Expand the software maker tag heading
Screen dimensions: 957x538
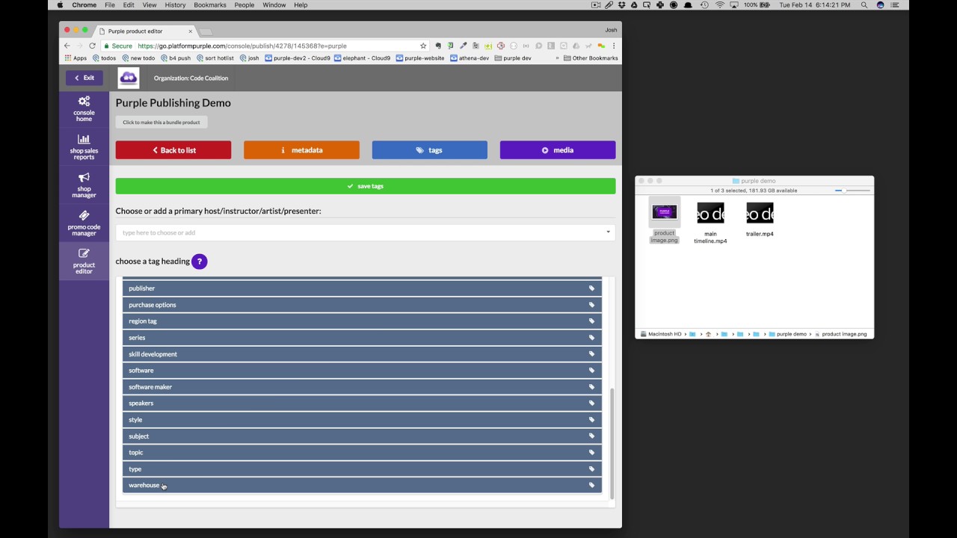(x=362, y=387)
